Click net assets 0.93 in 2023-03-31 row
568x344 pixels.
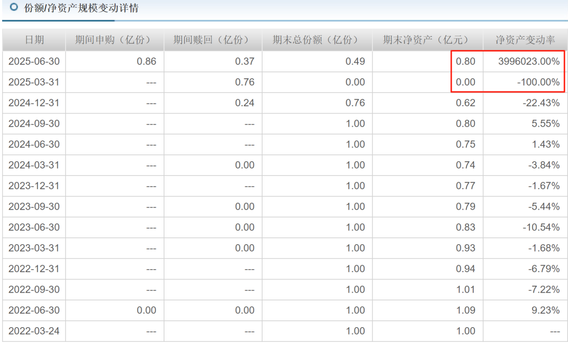pos(465,248)
